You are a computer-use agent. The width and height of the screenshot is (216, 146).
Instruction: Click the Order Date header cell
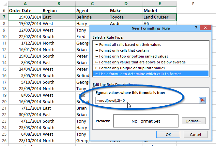point(25,10)
